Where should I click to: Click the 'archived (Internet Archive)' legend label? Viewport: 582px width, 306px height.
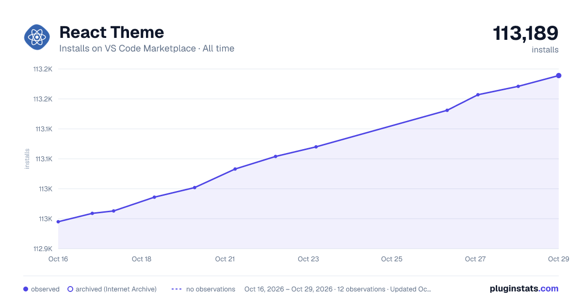(x=116, y=289)
